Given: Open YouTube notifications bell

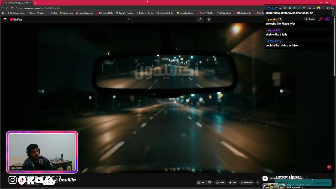Looking at the screenshot, I should pos(320,19).
